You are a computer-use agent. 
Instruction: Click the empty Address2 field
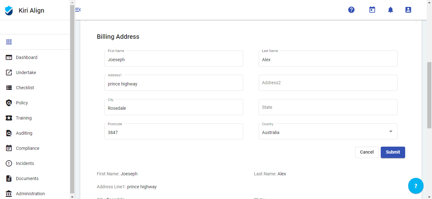pyautogui.click(x=328, y=83)
